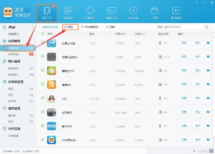Uninstall the QQ app via row button
215x154 pixels.
click(184, 98)
